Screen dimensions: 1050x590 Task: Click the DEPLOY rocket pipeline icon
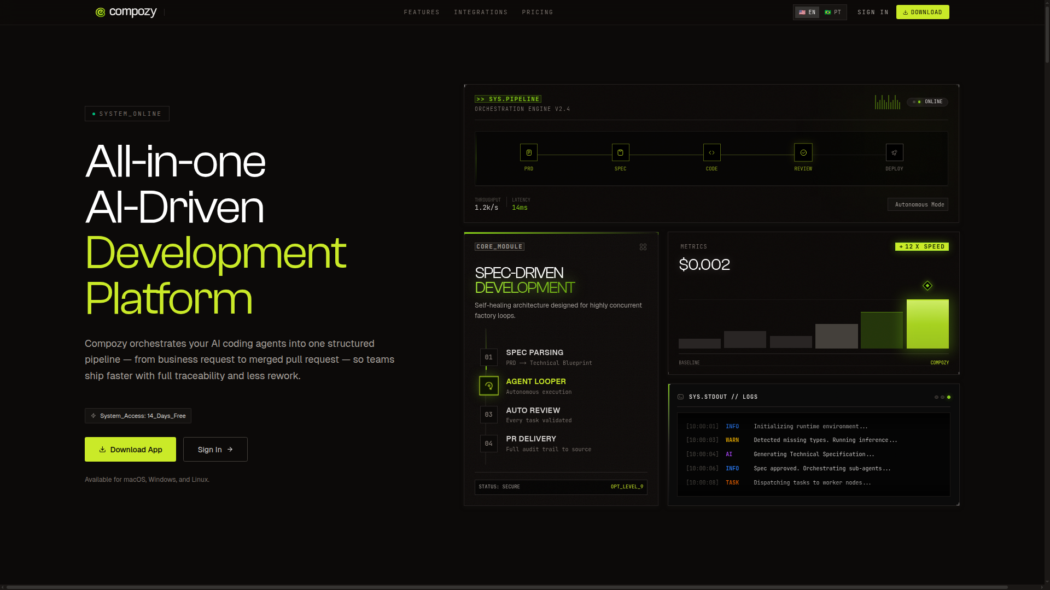coord(894,152)
